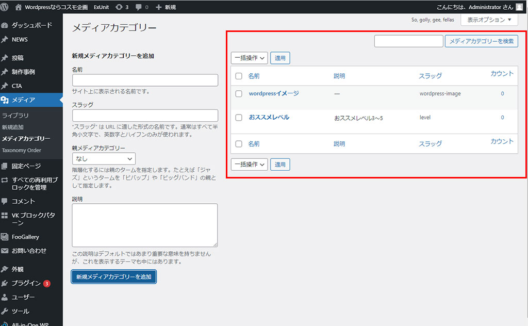528x326 pixels.
Task: Expand the 表示オプション screen options panel
Action: (x=489, y=20)
